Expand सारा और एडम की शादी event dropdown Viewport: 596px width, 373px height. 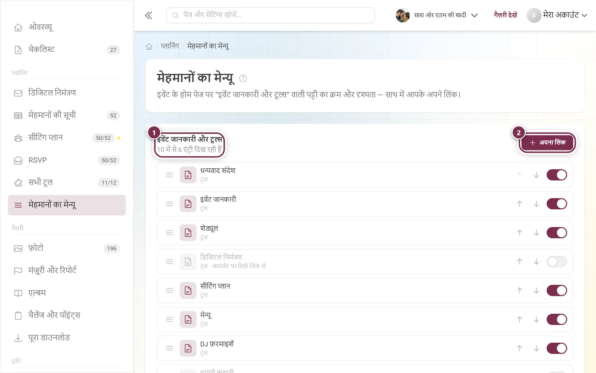437,15
